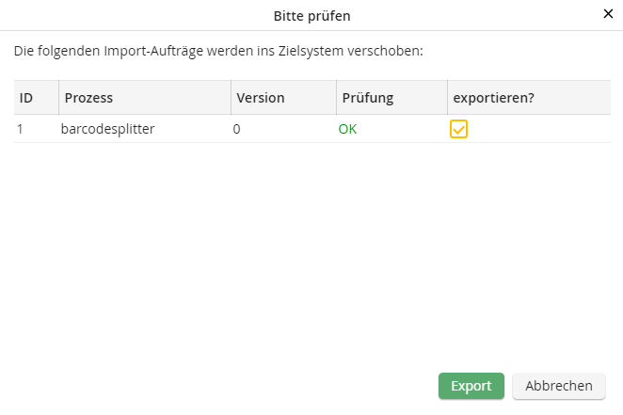The width and height of the screenshot is (623, 415).
Task: Click the Abbrechen button
Action: [x=559, y=386]
